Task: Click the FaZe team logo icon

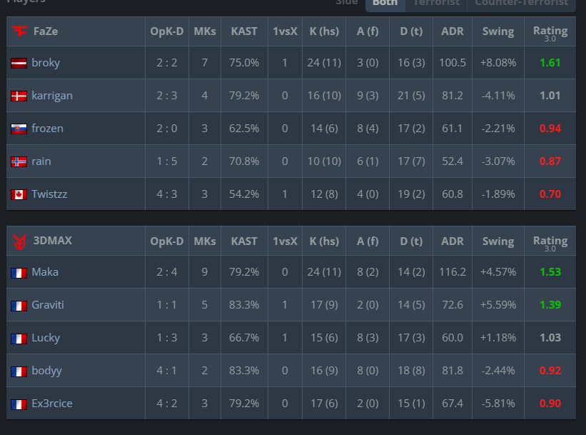Action: [19, 31]
